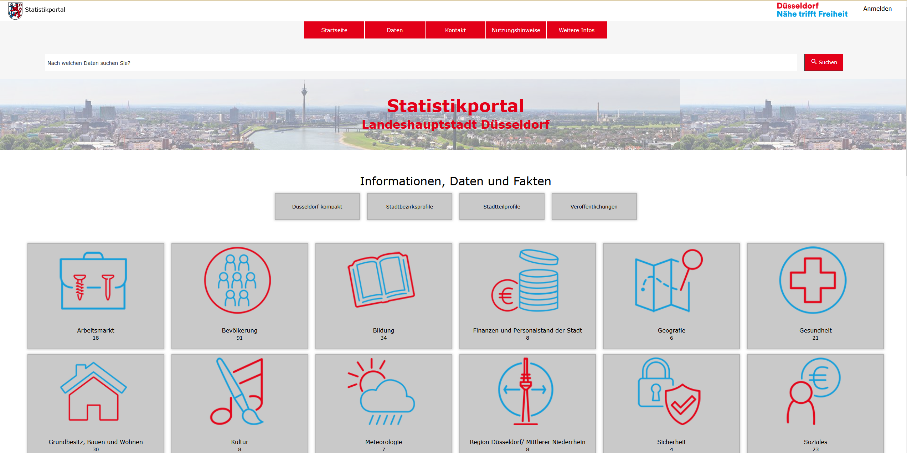This screenshot has height=453, width=907.
Task: Click the Bevölkerung people circle icon
Action: coord(237,280)
